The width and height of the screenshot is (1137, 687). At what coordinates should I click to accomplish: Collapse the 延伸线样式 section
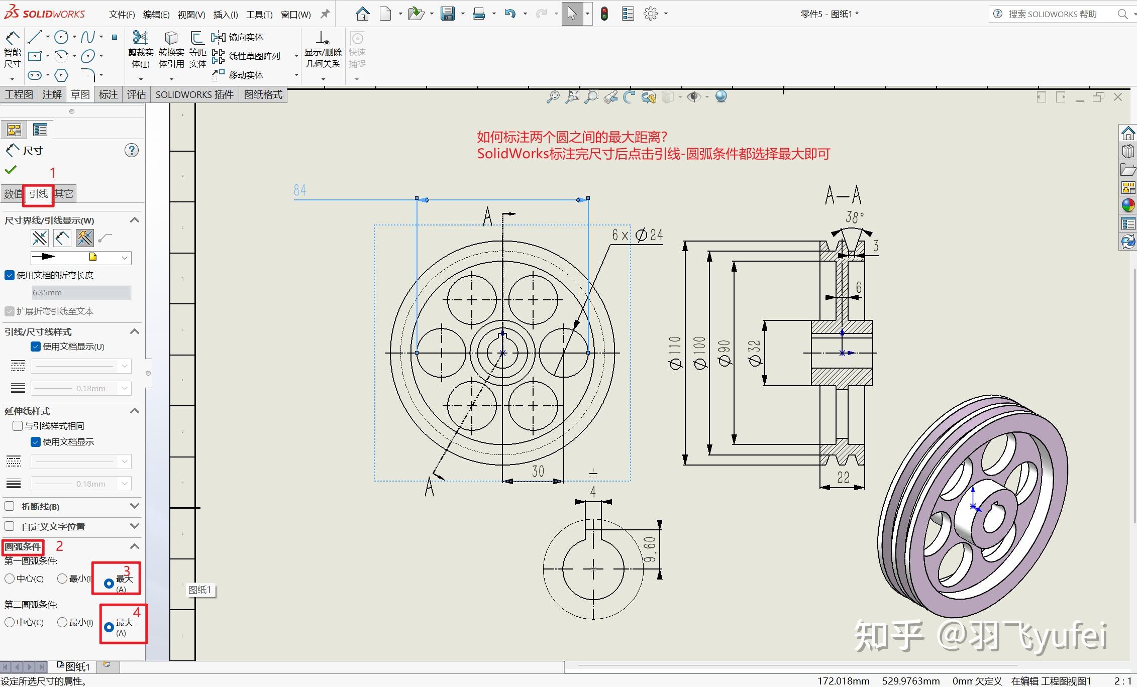(134, 411)
